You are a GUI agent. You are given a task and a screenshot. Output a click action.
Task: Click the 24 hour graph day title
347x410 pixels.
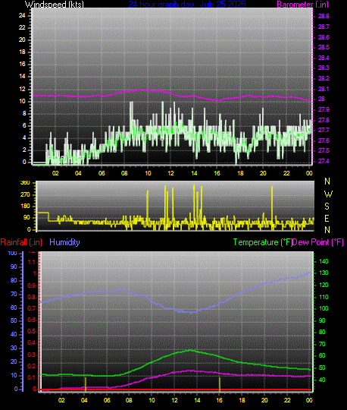point(187,5)
